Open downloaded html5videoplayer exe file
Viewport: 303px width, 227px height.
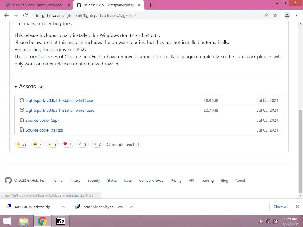point(99,207)
